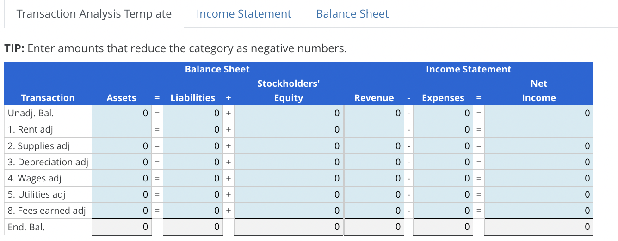Click End. Bal. Stockholders' Equity total cell

pos(289,227)
